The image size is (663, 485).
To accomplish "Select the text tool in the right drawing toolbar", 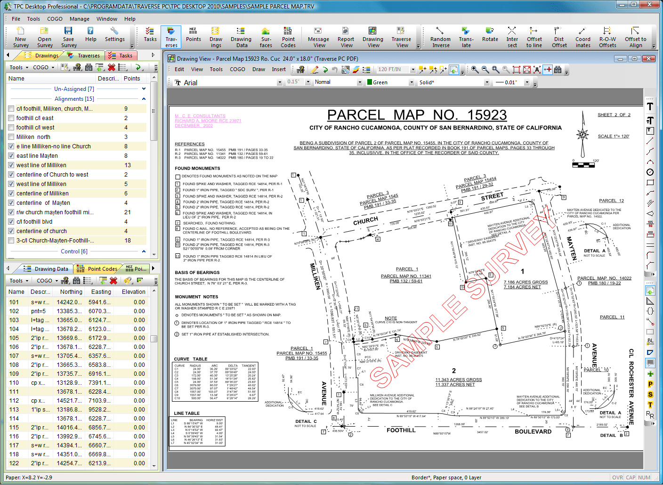I will pos(650,106).
